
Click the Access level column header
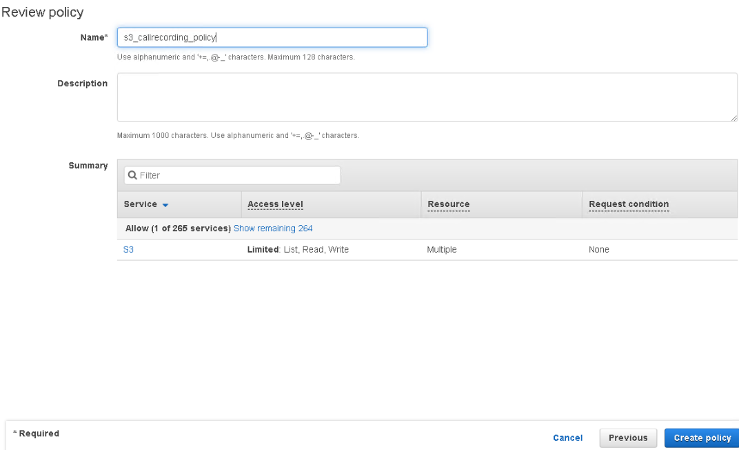275,204
